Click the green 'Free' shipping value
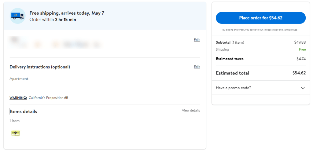This screenshot has width=313, height=153. (302, 49)
